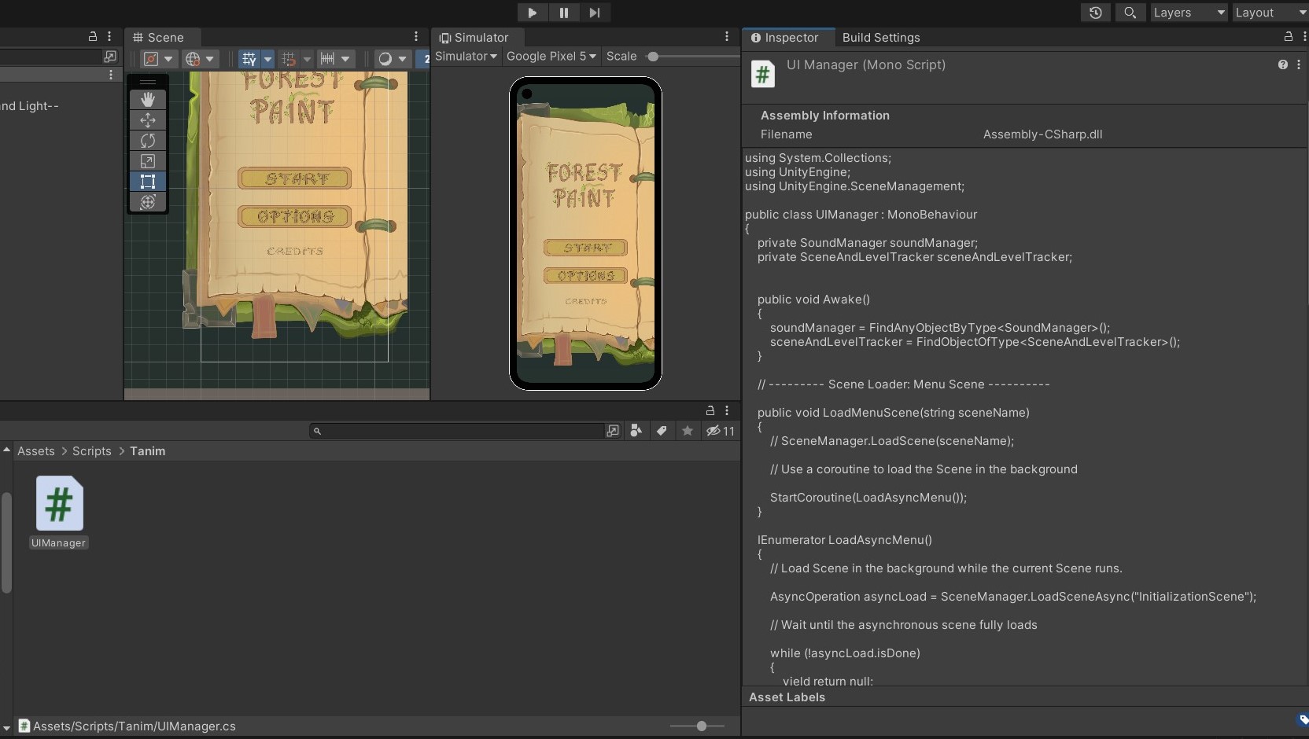Click Tanim in the breadcrumb path

(148, 451)
